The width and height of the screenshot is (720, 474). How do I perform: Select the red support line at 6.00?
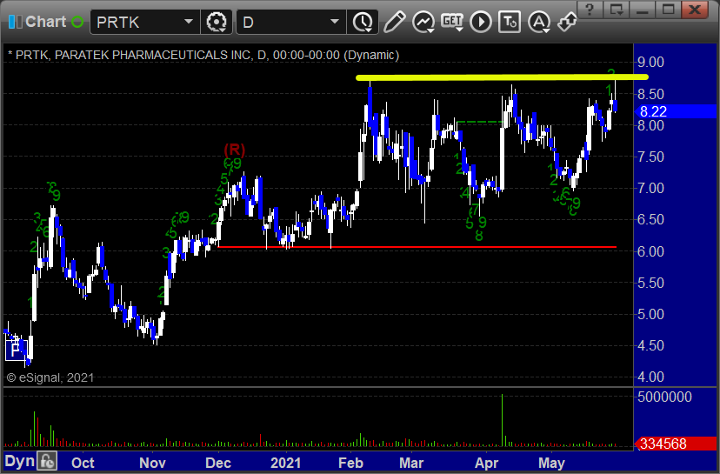click(417, 247)
